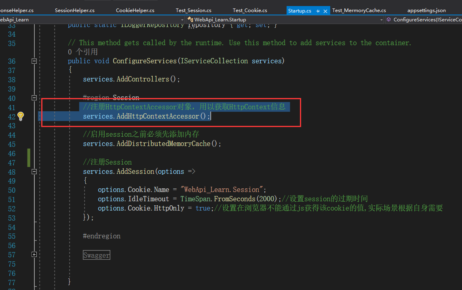Click the pin icon on the Startup.cs tab
The width and height of the screenshot is (462, 290).
pos(318,10)
